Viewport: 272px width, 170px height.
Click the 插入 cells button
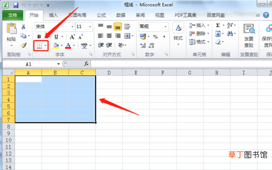coord(199,25)
